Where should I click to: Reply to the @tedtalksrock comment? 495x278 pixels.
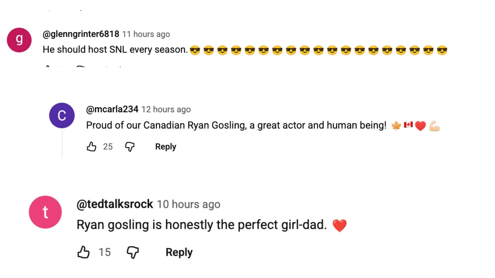pyautogui.click(x=179, y=252)
